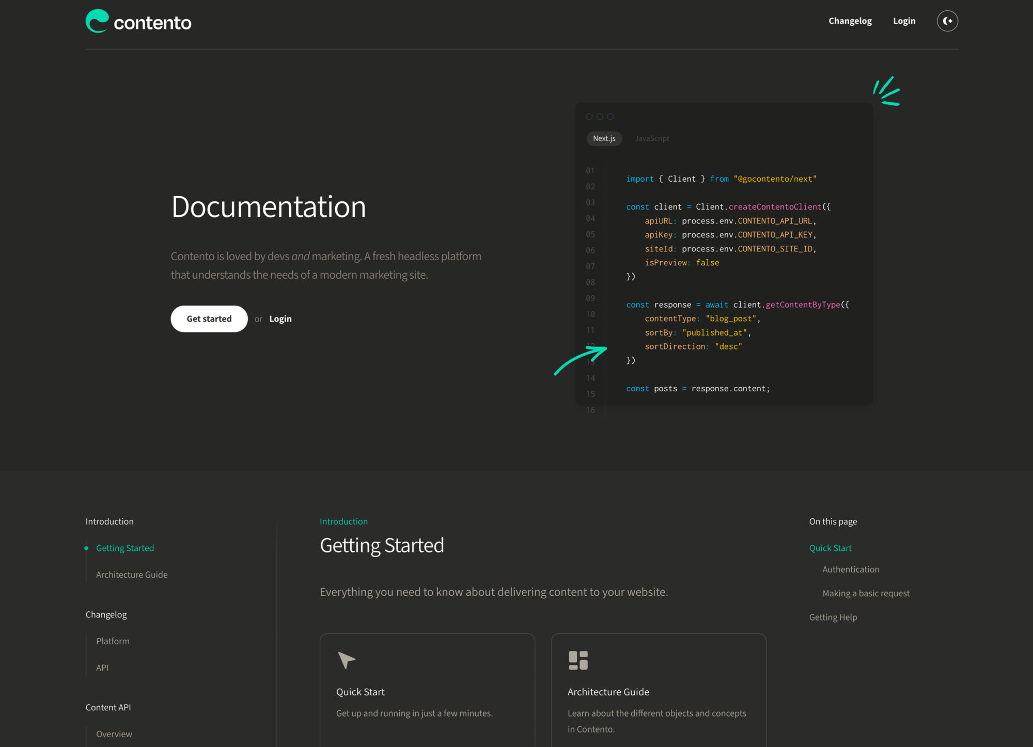Switch to the JavaScript code tab
Screen dimensions: 1033x747
point(652,138)
